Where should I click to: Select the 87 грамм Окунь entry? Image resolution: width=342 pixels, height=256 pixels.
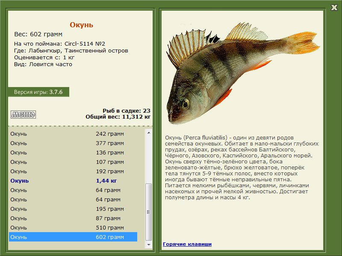[73, 218]
